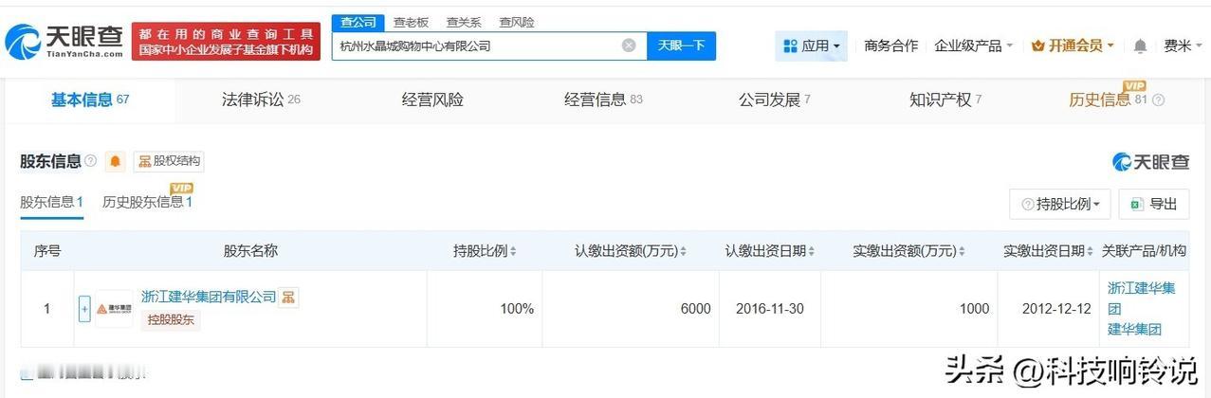Viewport: 1211px width, 398px height.
Task: Open the 股权结构 button
Action: click(x=169, y=161)
